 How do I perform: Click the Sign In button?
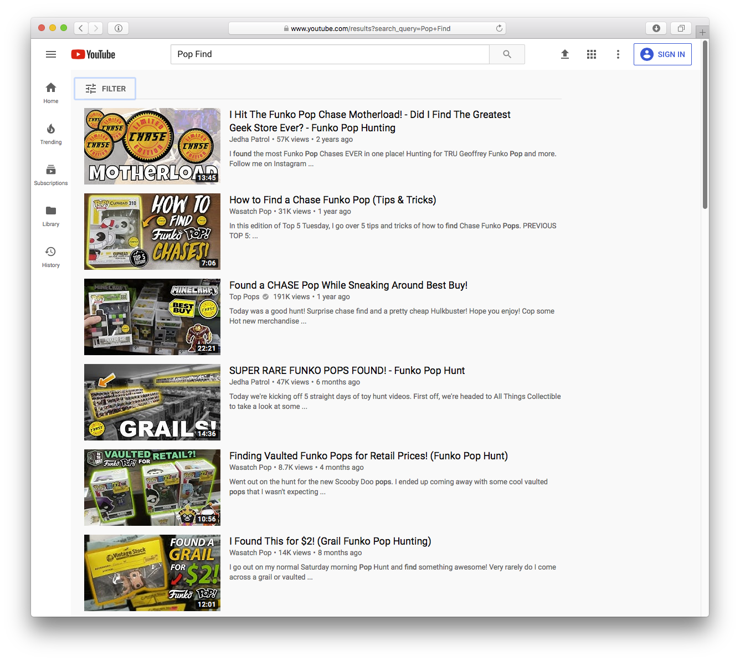coord(662,54)
